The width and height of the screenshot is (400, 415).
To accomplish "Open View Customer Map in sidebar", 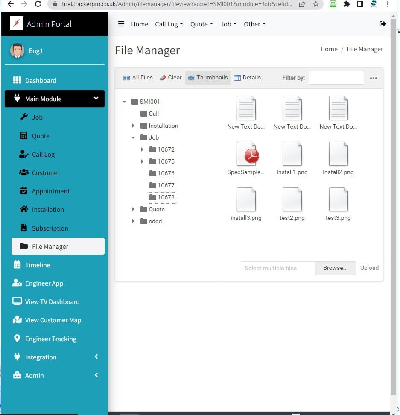I will (53, 320).
